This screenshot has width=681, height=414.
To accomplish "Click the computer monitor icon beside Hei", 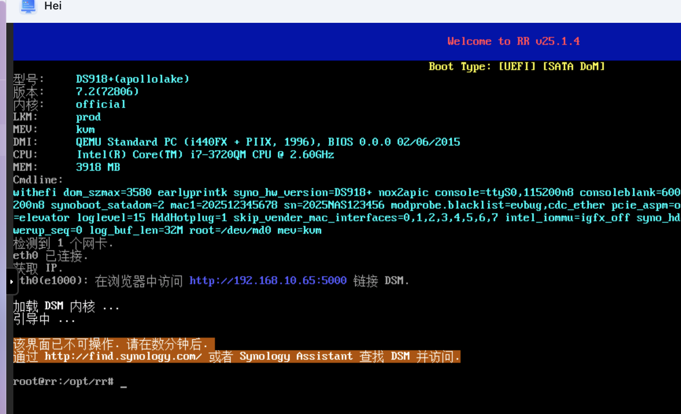I will click(x=28, y=6).
